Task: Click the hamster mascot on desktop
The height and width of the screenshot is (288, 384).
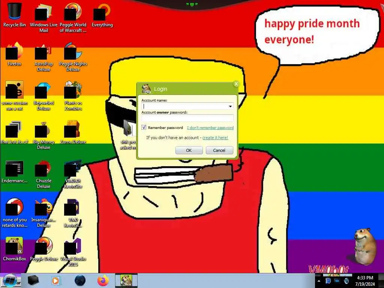Action: coord(364,247)
